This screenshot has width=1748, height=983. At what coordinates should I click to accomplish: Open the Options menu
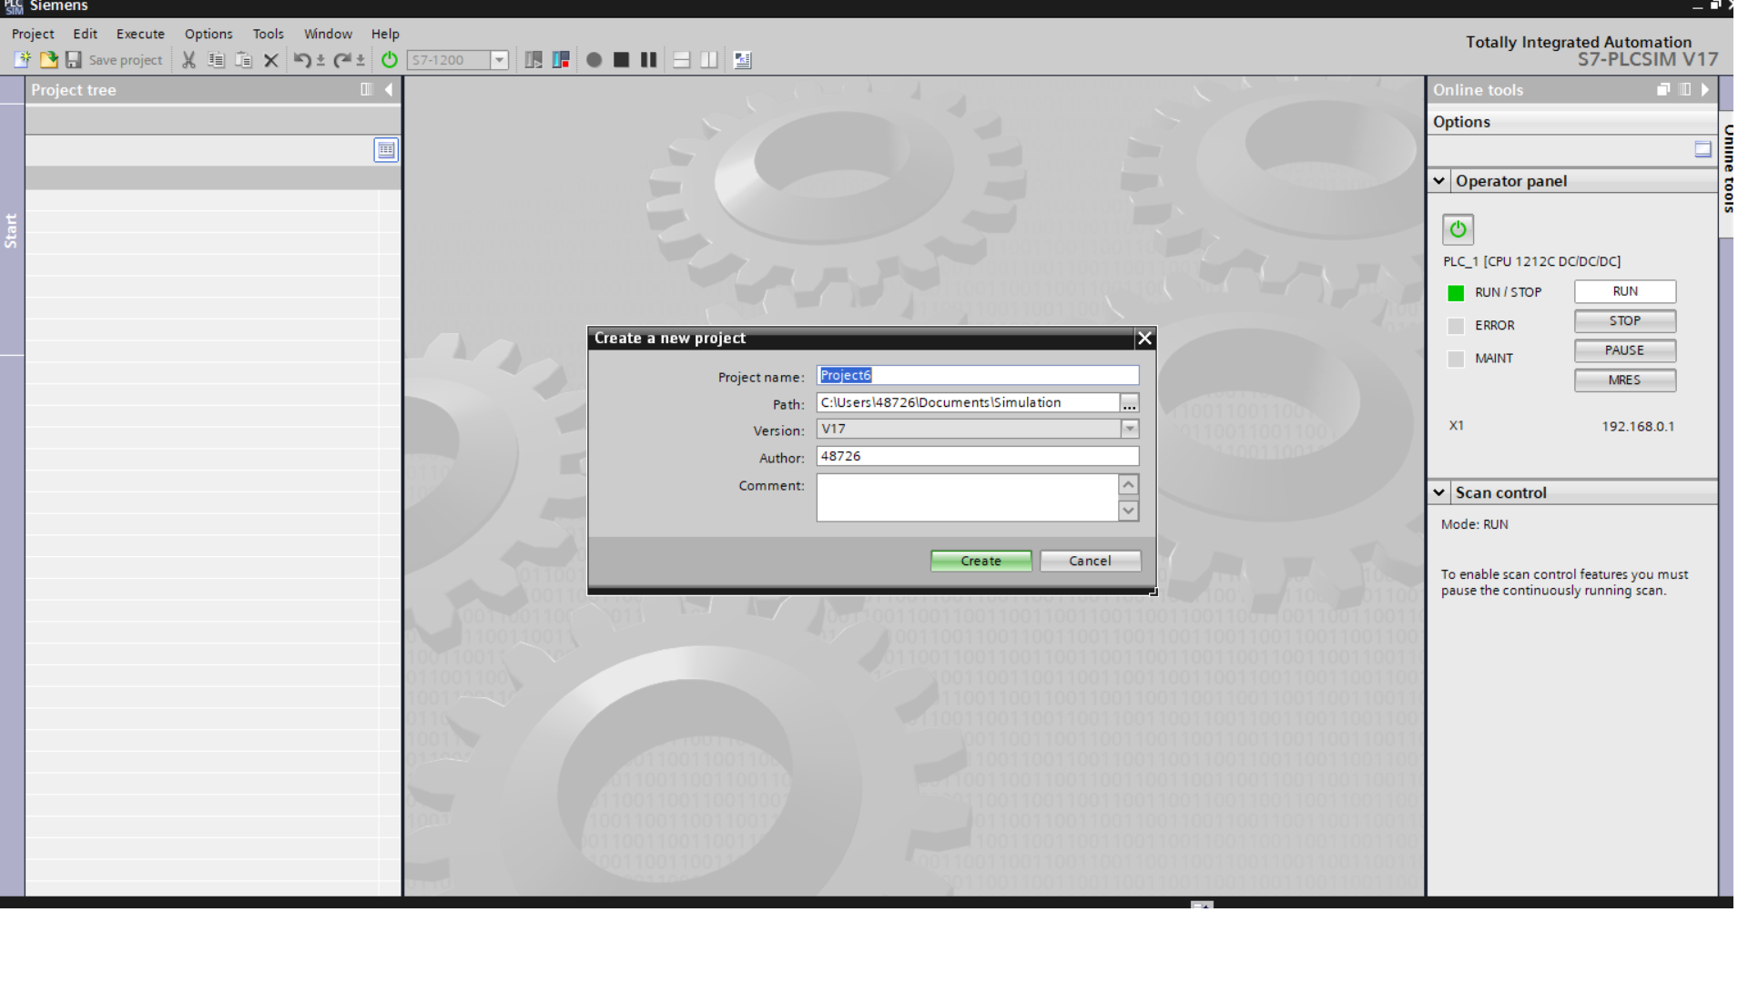pyautogui.click(x=208, y=34)
